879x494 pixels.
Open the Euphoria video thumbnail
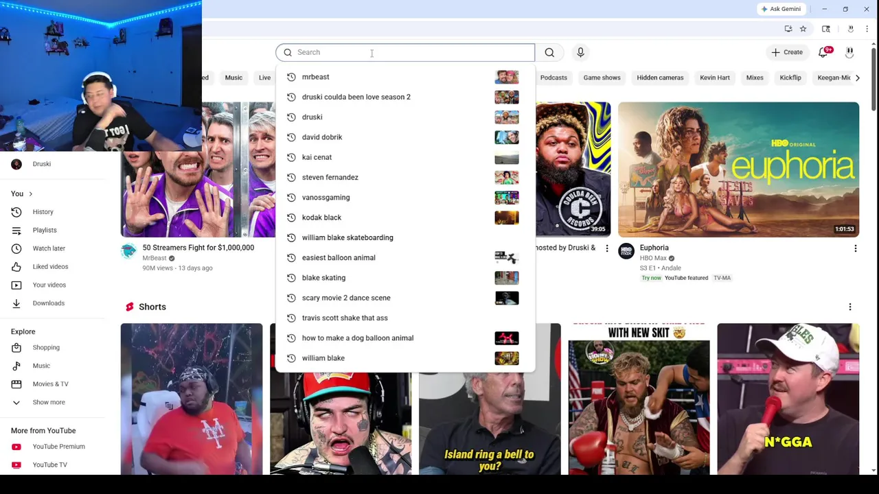tap(738, 169)
